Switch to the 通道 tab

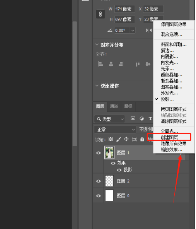(114, 106)
